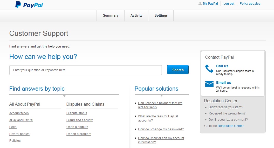
Task: Click the phone icon beside Call us
Action: [209, 69]
